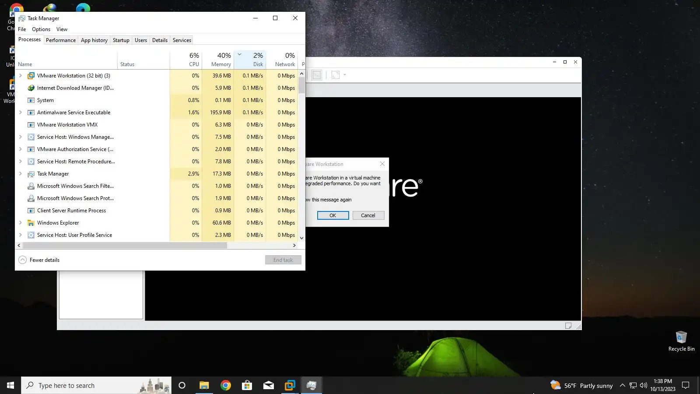
Task: Click the process list scroll-down arrow
Action: tap(301, 238)
